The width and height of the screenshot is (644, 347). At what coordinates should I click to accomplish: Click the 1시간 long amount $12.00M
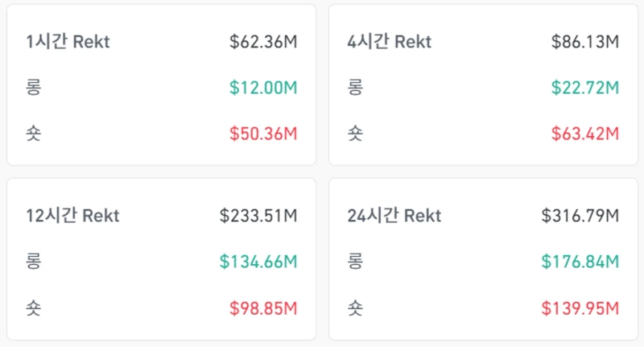(x=263, y=88)
